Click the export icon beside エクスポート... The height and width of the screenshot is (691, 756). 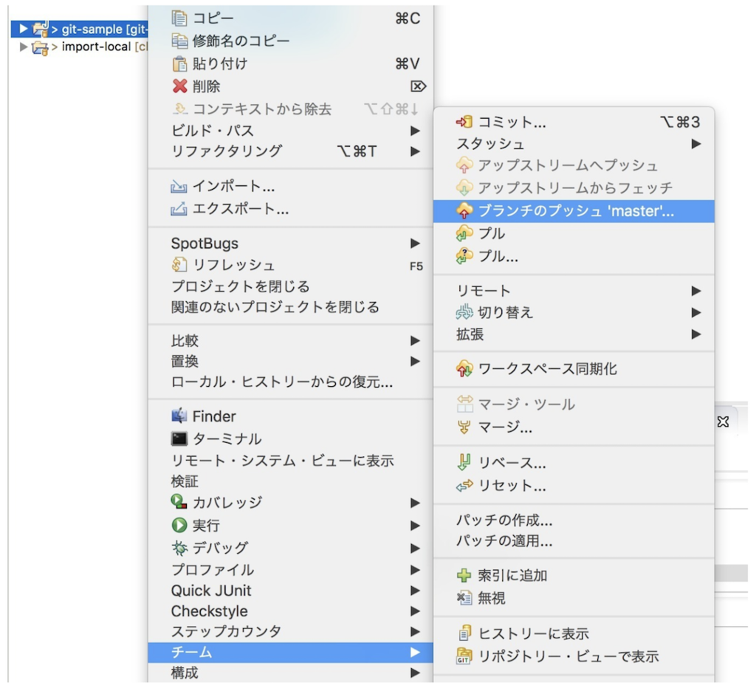179,209
